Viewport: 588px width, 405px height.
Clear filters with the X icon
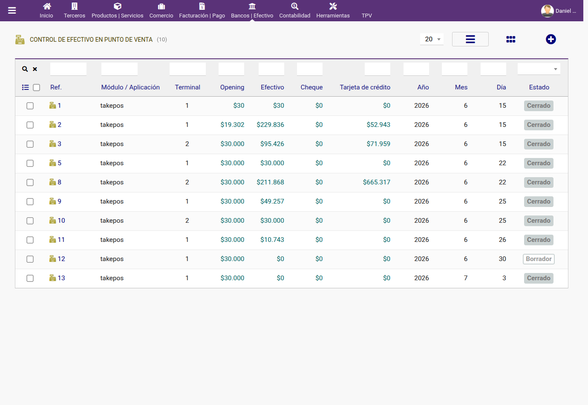point(35,69)
